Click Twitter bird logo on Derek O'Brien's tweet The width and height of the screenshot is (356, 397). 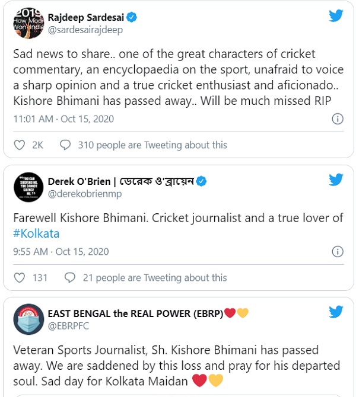336,180
